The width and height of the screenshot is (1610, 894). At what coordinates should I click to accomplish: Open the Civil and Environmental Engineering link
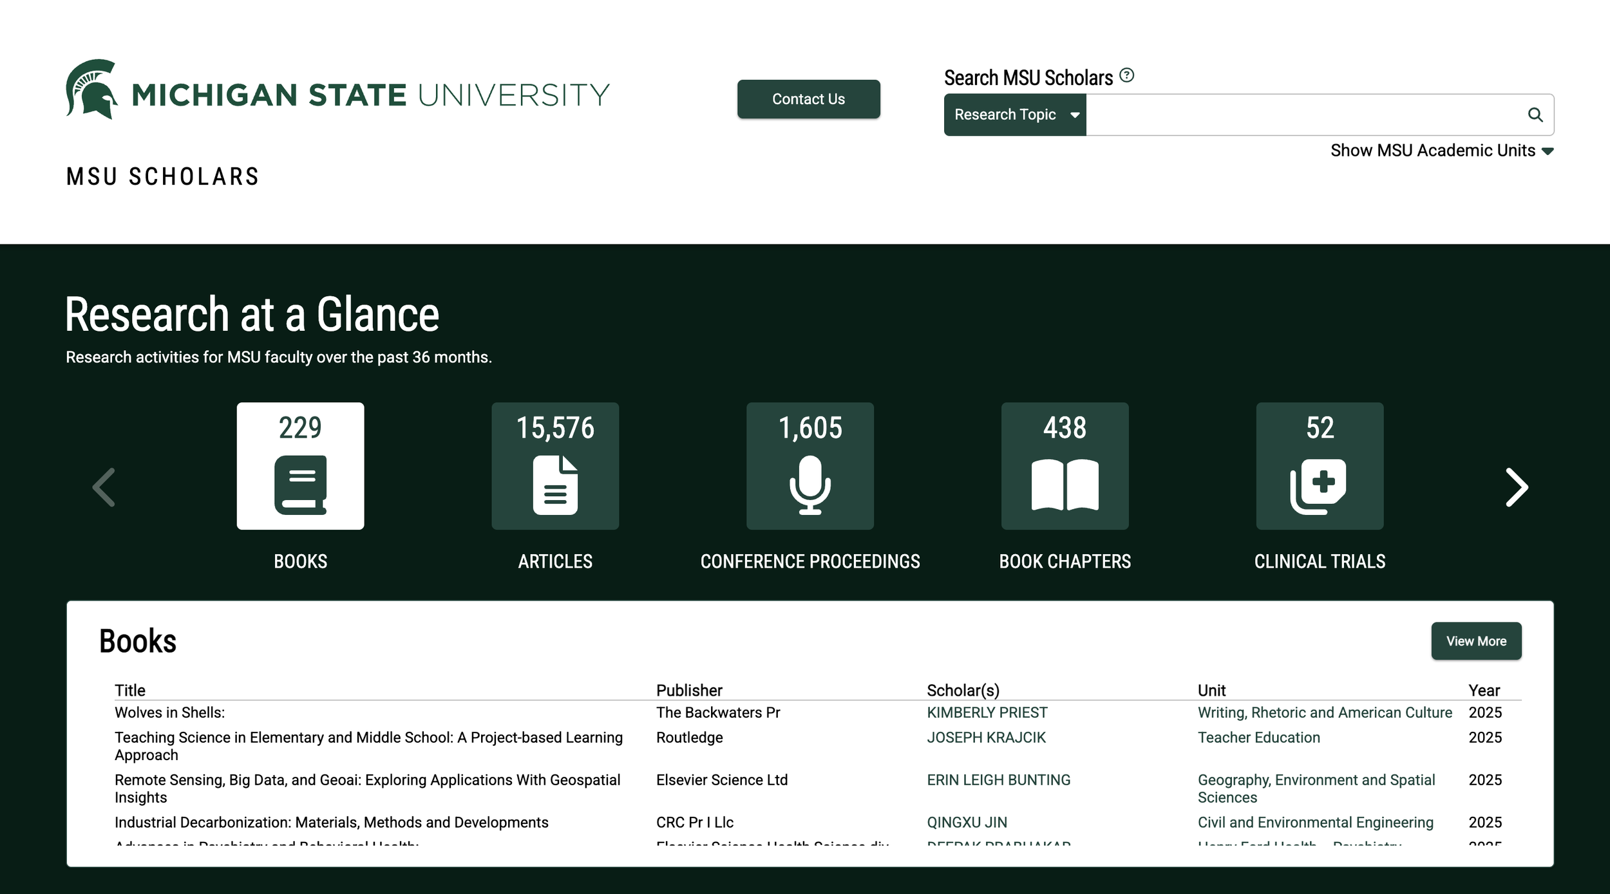click(x=1315, y=823)
